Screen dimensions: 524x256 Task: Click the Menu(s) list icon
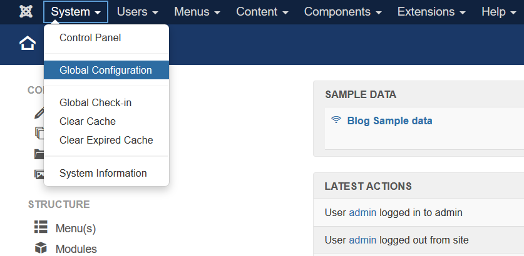tap(41, 227)
